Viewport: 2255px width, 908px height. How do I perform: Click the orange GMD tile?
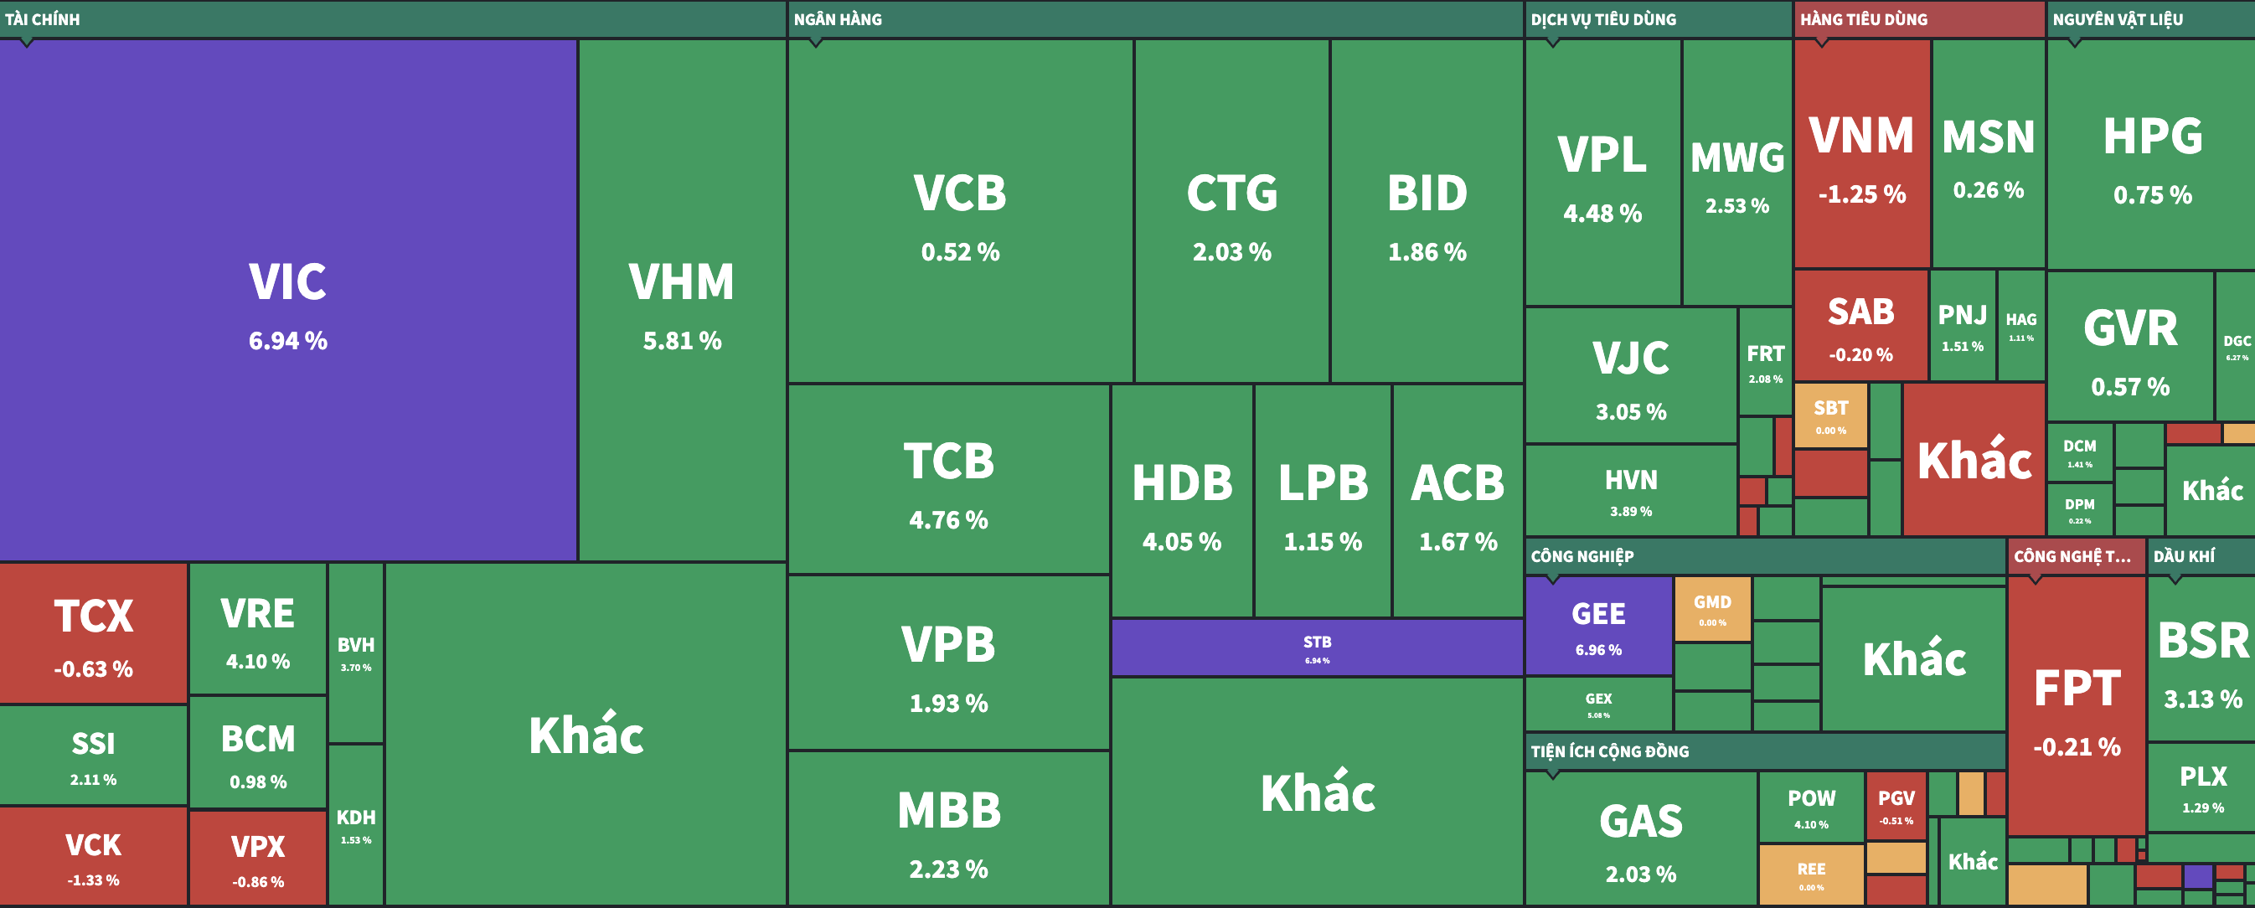[1712, 608]
